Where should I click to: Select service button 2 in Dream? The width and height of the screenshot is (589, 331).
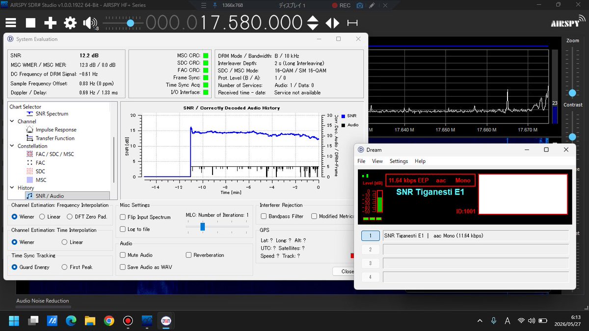[x=371, y=250]
